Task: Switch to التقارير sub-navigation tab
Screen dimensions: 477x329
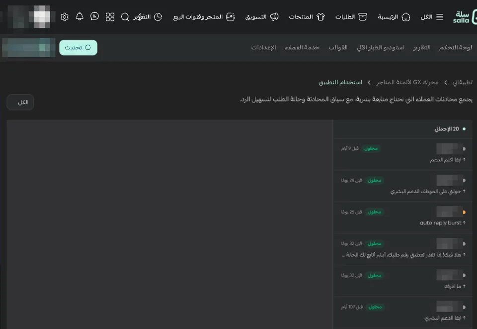Action: tap(422, 47)
